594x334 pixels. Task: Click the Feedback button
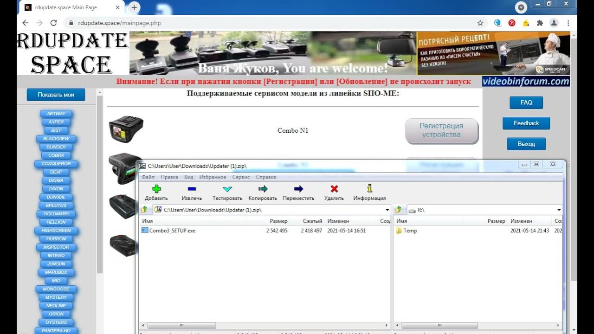(526, 123)
